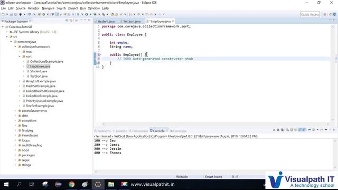This screenshot has height=190, width=338.
Task: Click the External Tools toolbar icon
Action: 104,14
